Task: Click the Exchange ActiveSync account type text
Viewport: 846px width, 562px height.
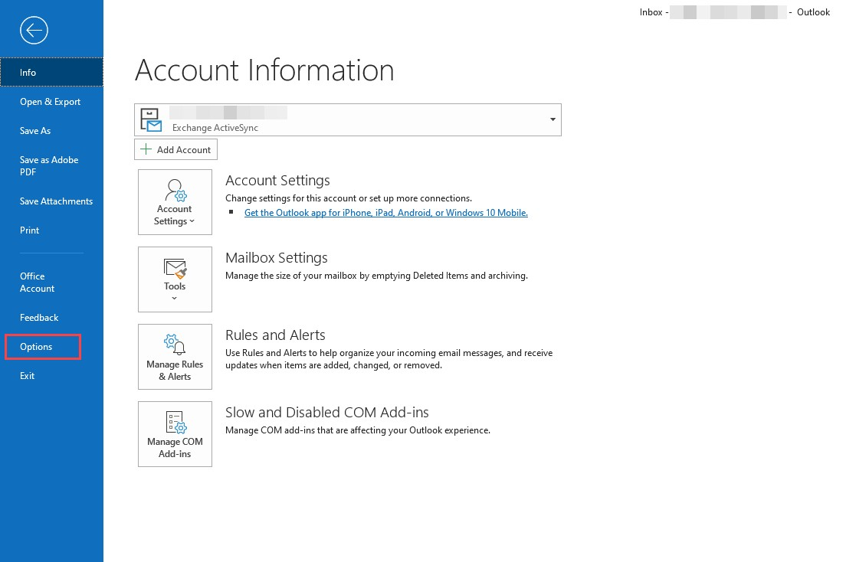Action: (x=215, y=128)
